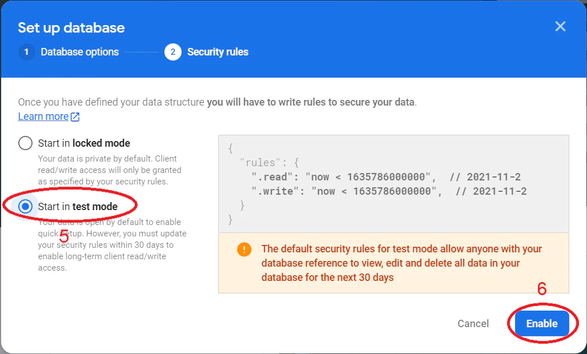Viewport: 587px width, 354px height.
Task: Select the Start in locked mode radio button
Action: coord(26,143)
